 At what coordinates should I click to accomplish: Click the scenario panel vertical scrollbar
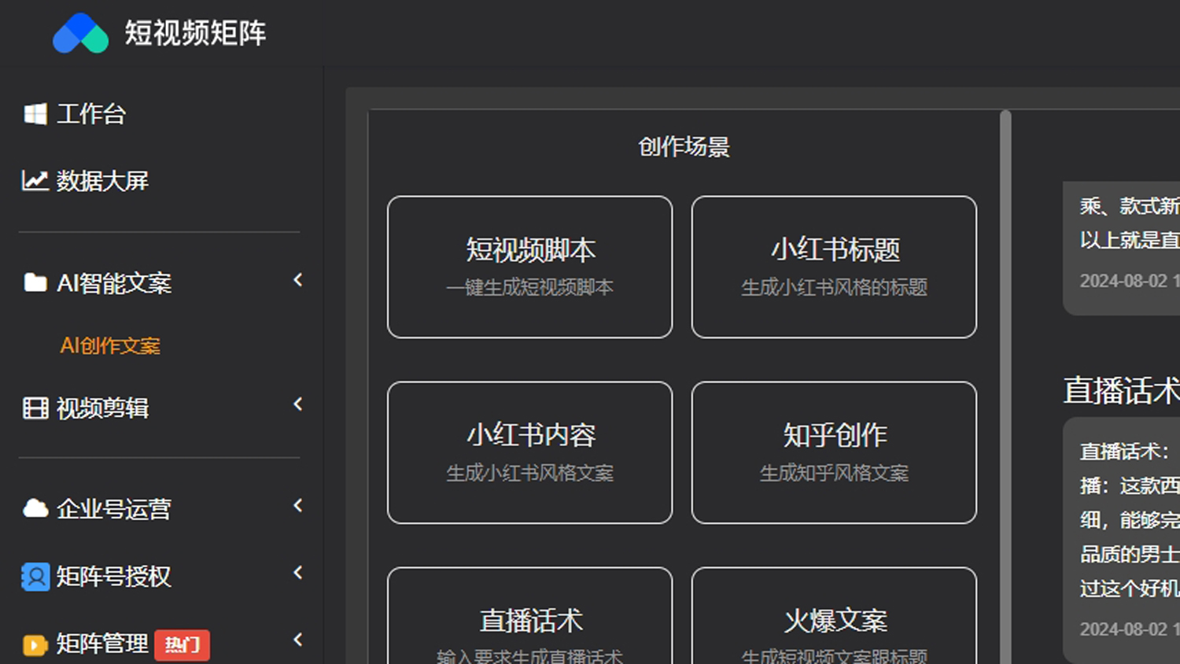point(1005,387)
